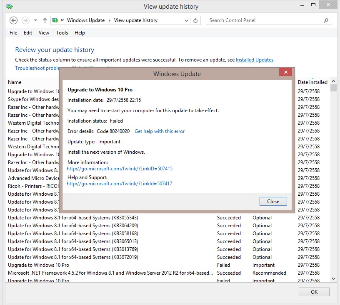
Task: Click the search magnifier icon
Action: (x=326, y=20)
